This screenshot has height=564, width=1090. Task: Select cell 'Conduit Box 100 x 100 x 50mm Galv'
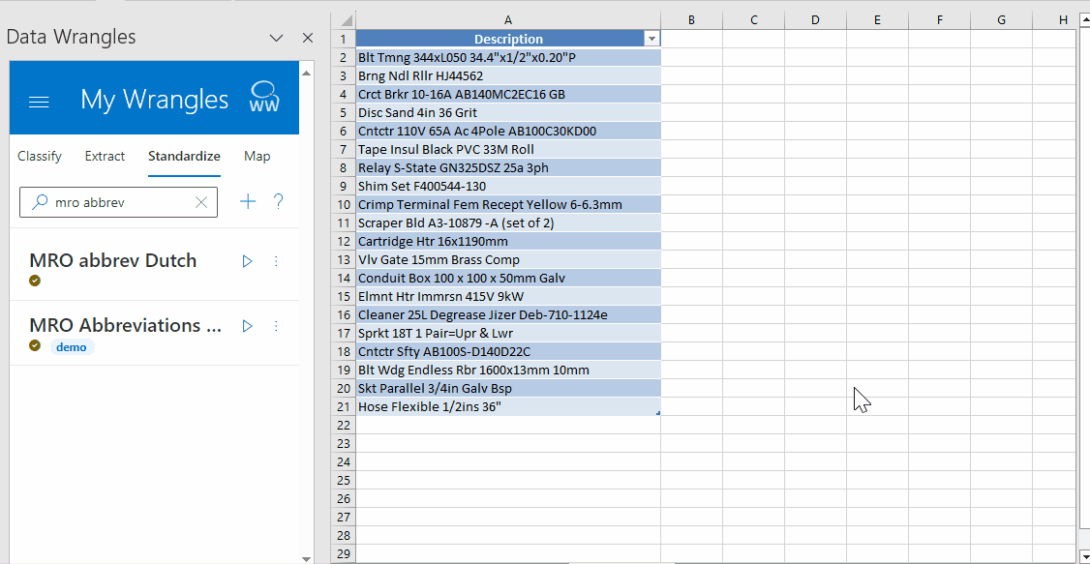[508, 278]
